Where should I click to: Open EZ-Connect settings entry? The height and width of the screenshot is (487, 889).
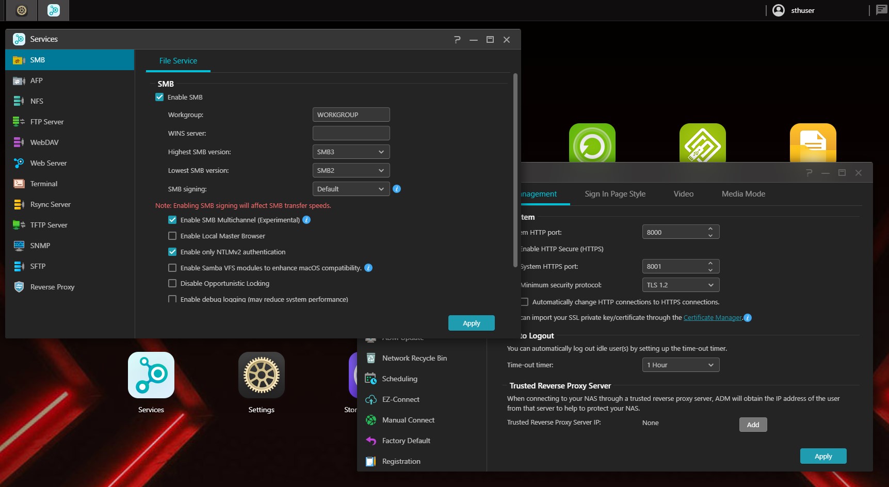tap(400, 399)
